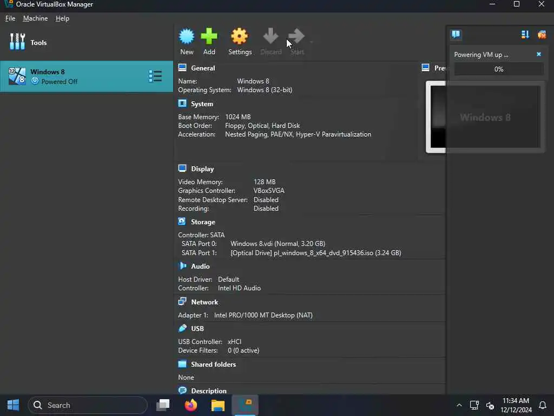Click the 128 MB video memory value
This screenshot has height=416, width=554.
point(264,182)
